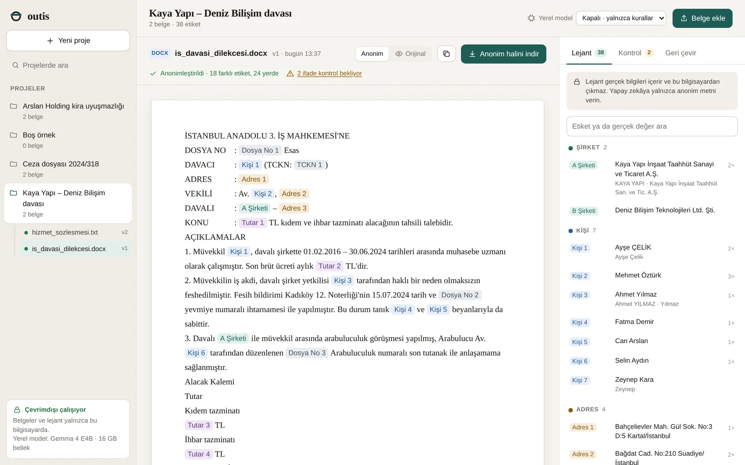Click the warning triangle icon near kontrol bekliyor
Image resolution: width=745 pixels, height=465 pixels.
point(290,73)
